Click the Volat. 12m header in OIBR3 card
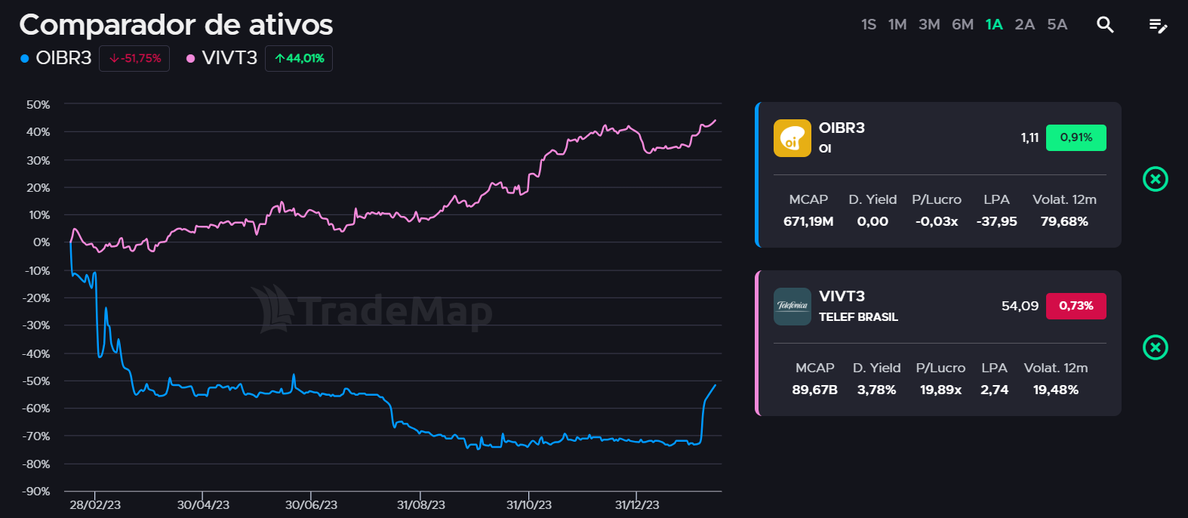Image resolution: width=1188 pixels, height=518 pixels. pyautogui.click(x=1064, y=199)
